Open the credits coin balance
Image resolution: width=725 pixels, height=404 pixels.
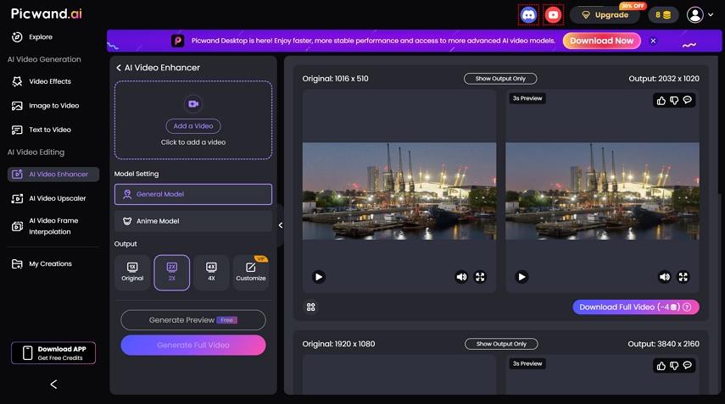663,14
